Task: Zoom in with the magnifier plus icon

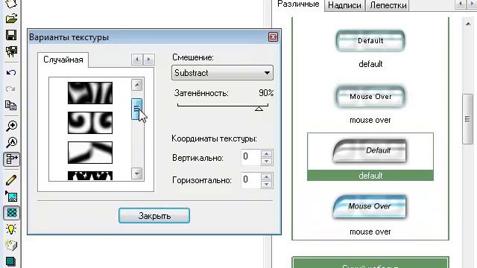Action: (x=11, y=126)
